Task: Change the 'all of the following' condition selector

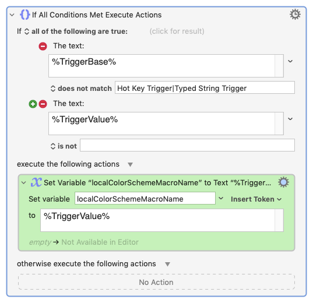Action: click(76, 31)
